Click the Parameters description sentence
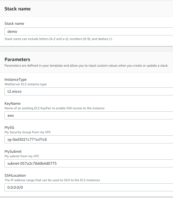173x198 pixels. click(87, 66)
